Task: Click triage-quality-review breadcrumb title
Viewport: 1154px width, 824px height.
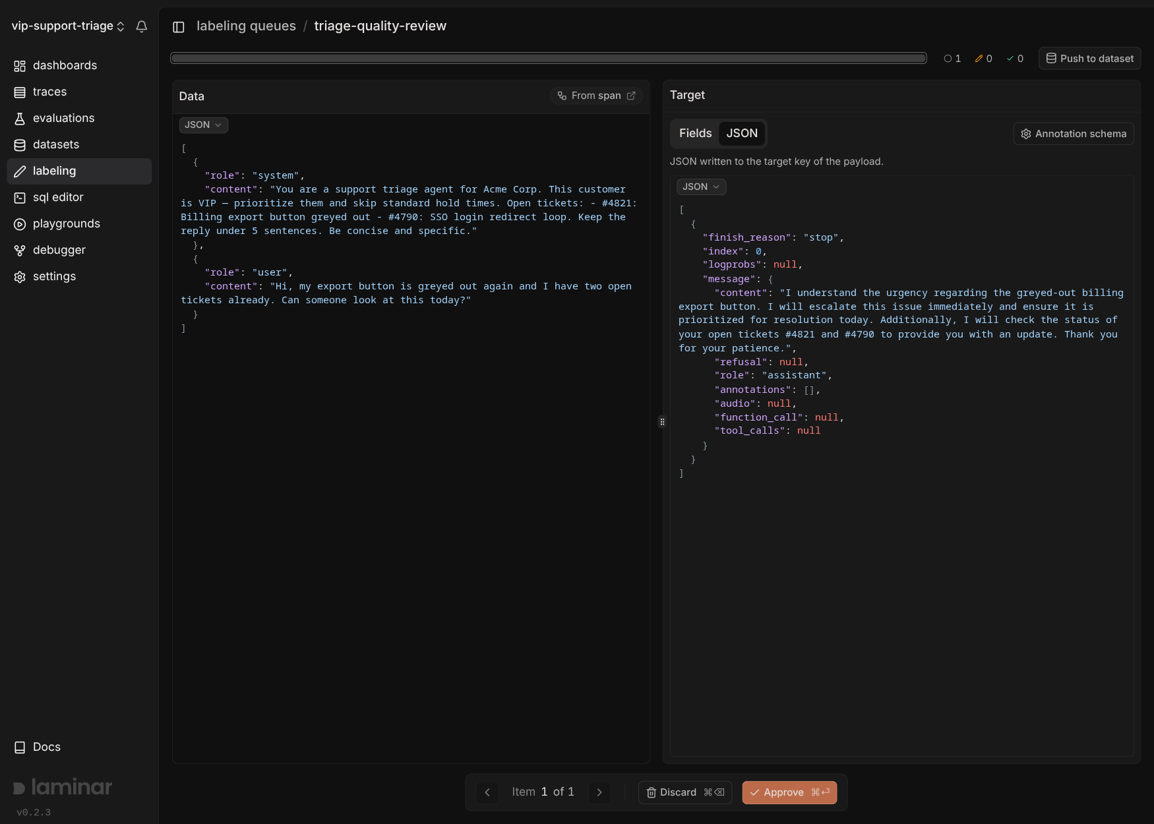Action: click(x=380, y=26)
